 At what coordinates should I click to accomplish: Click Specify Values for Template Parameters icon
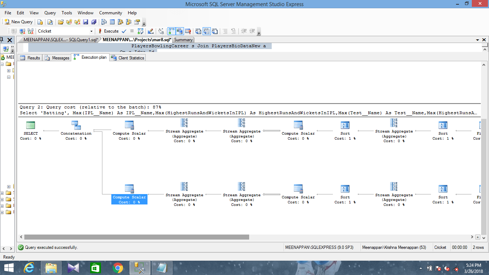pos(161,31)
